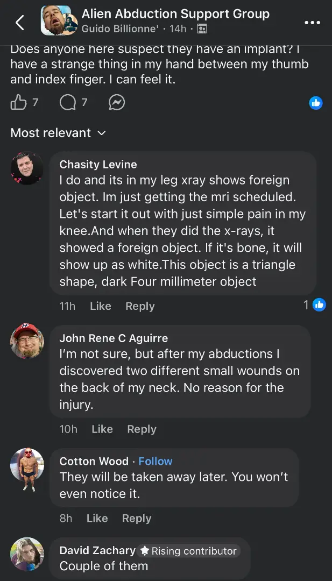Share post via Messenger icon
The width and height of the screenshot is (332, 581).
[x=117, y=102]
